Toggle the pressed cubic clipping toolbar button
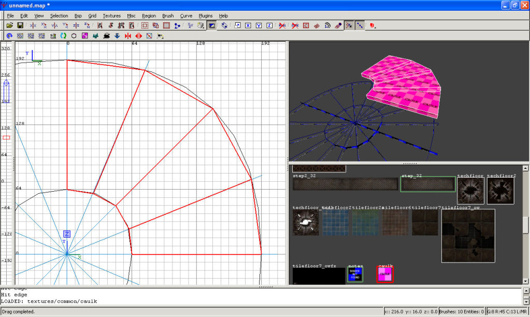Image resolution: width=530 pixels, height=317 pixels. 212,25
